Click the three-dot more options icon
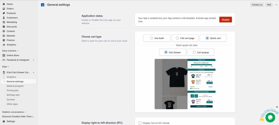 276,5
